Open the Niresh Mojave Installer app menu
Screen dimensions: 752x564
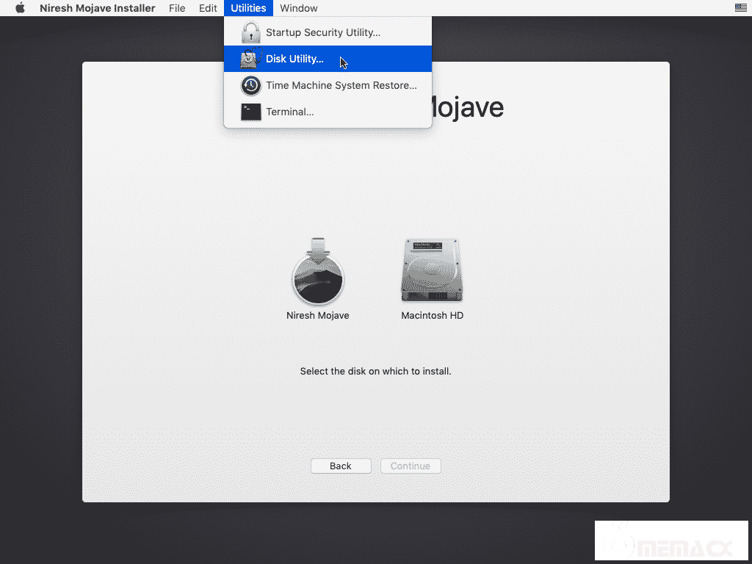97,8
